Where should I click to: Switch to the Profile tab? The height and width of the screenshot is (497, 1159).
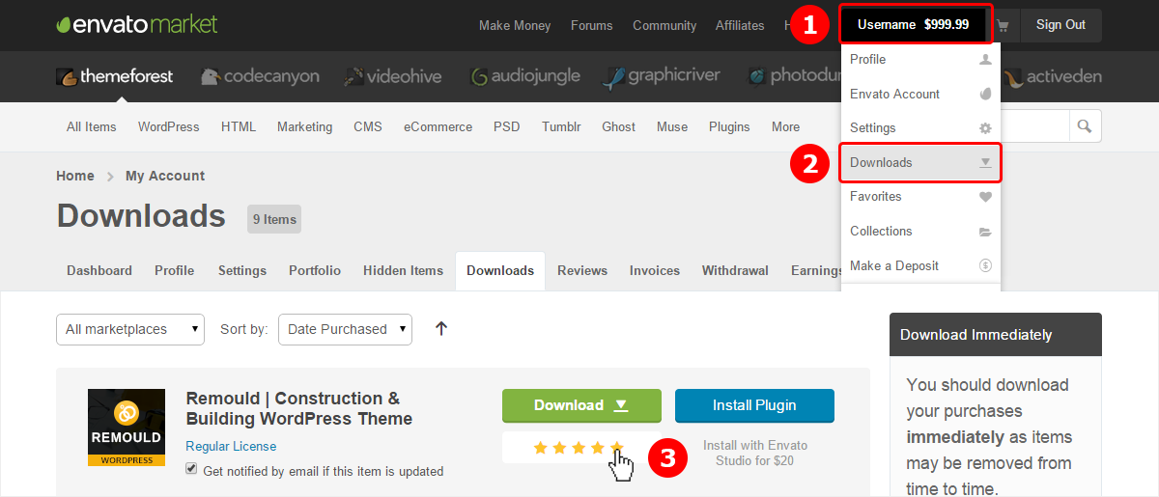tap(175, 271)
